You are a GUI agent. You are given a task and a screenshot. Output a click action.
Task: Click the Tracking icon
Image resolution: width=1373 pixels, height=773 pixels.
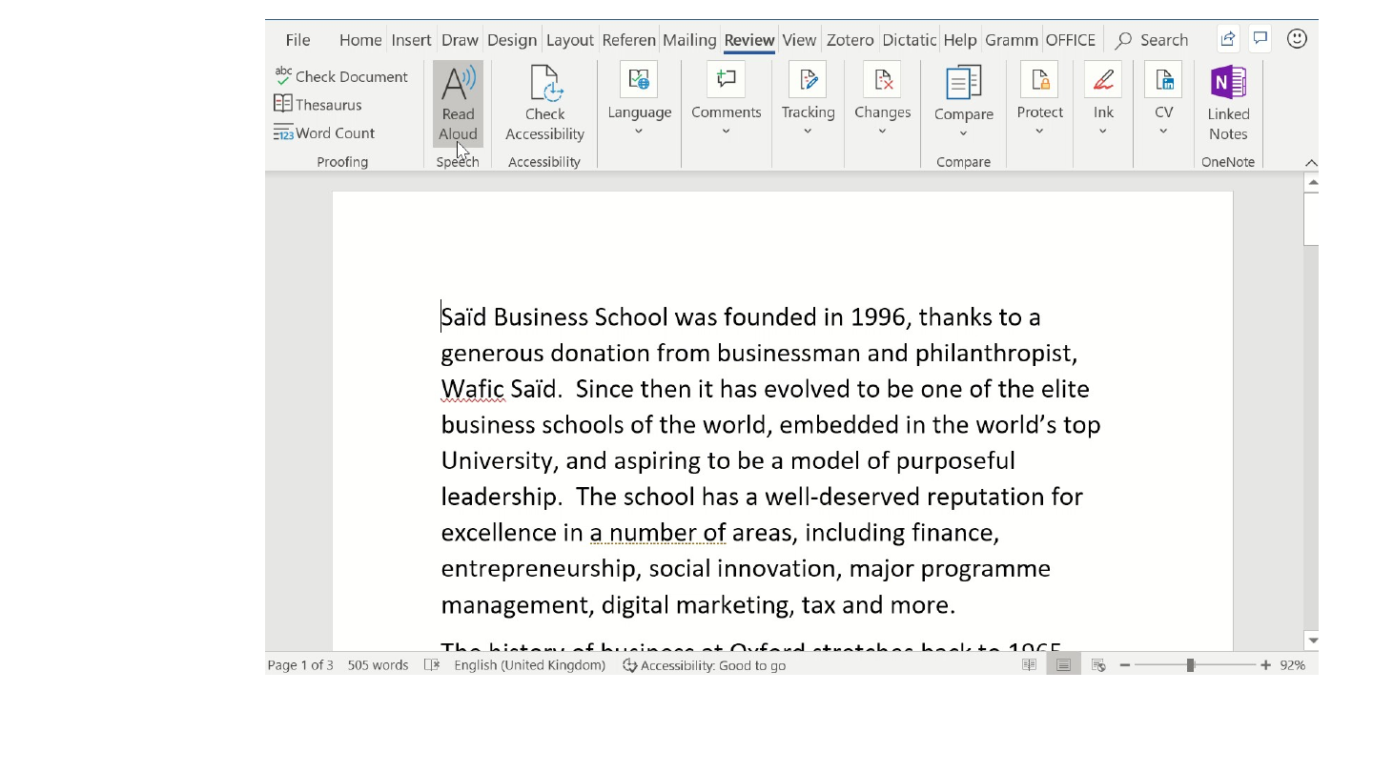tap(808, 80)
